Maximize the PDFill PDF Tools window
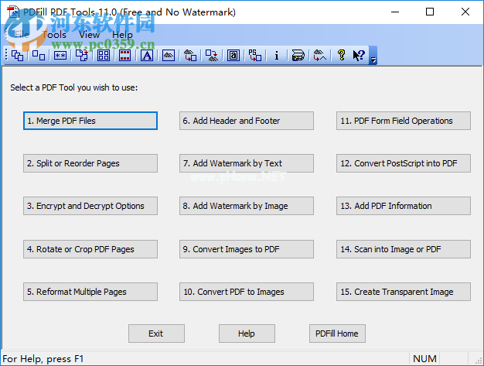The image size is (484, 366). (x=430, y=12)
